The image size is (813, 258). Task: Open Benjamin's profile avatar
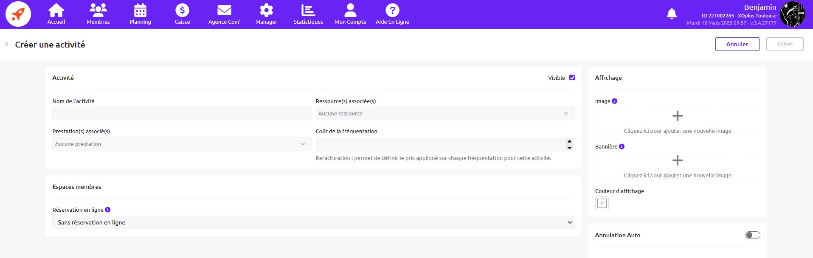coord(792,14)
